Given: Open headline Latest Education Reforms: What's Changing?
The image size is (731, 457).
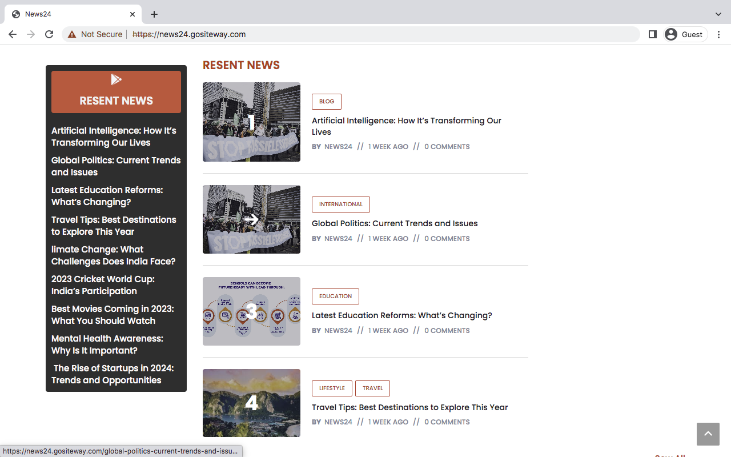Looking at the screenshot, I should point(401,315).
